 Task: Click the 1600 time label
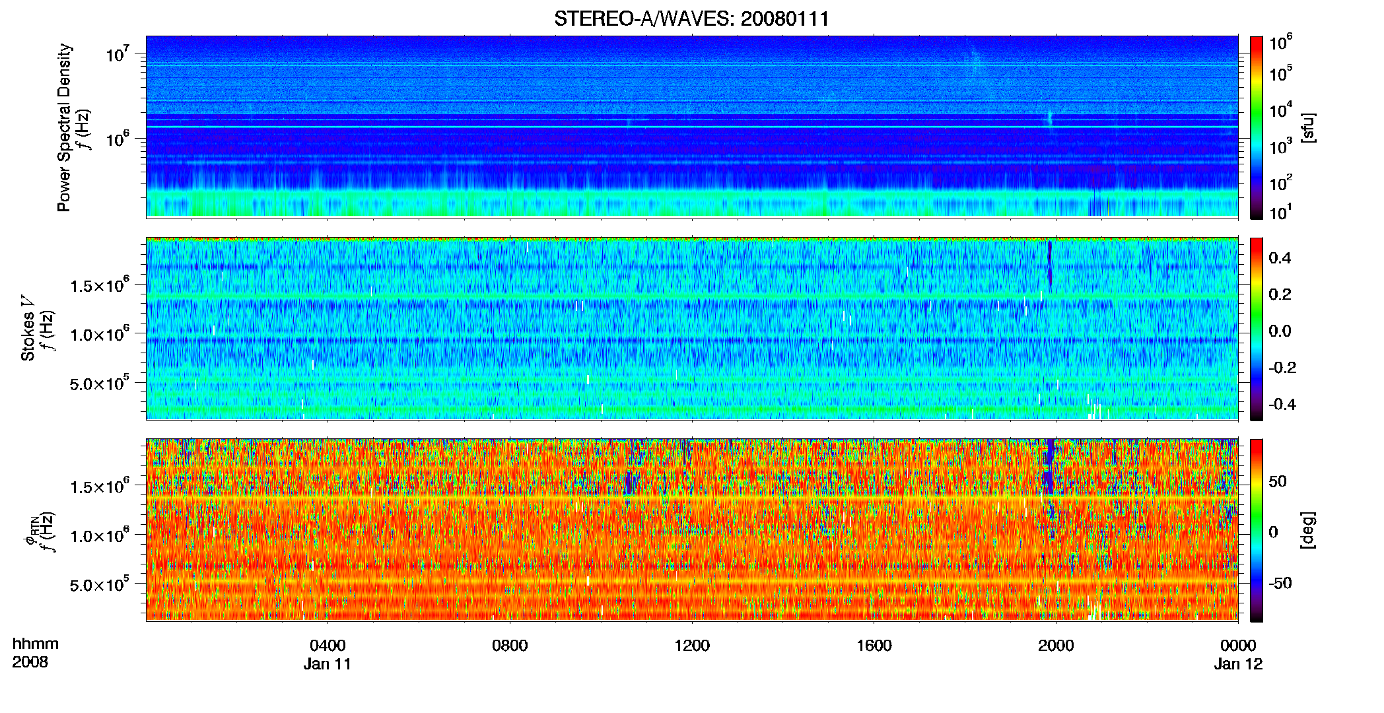click(874, 646)
